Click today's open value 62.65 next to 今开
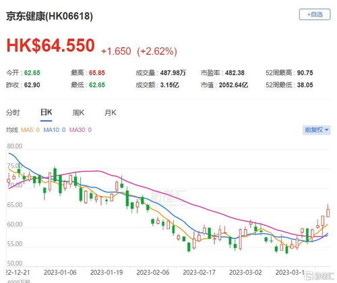 [x=32, y=73]
